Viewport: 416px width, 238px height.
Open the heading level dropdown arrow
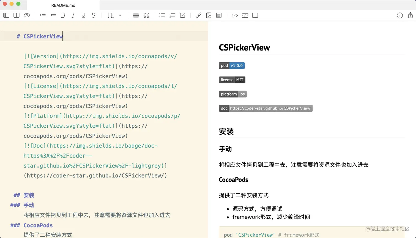coord(120,16)
